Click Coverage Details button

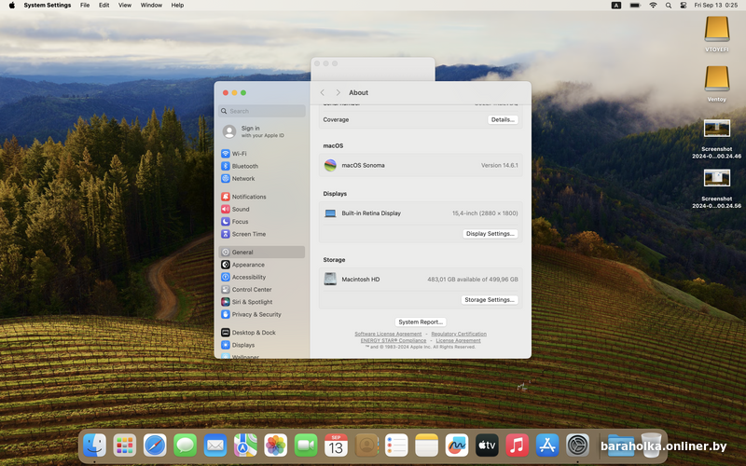click(x=503, y=120)
